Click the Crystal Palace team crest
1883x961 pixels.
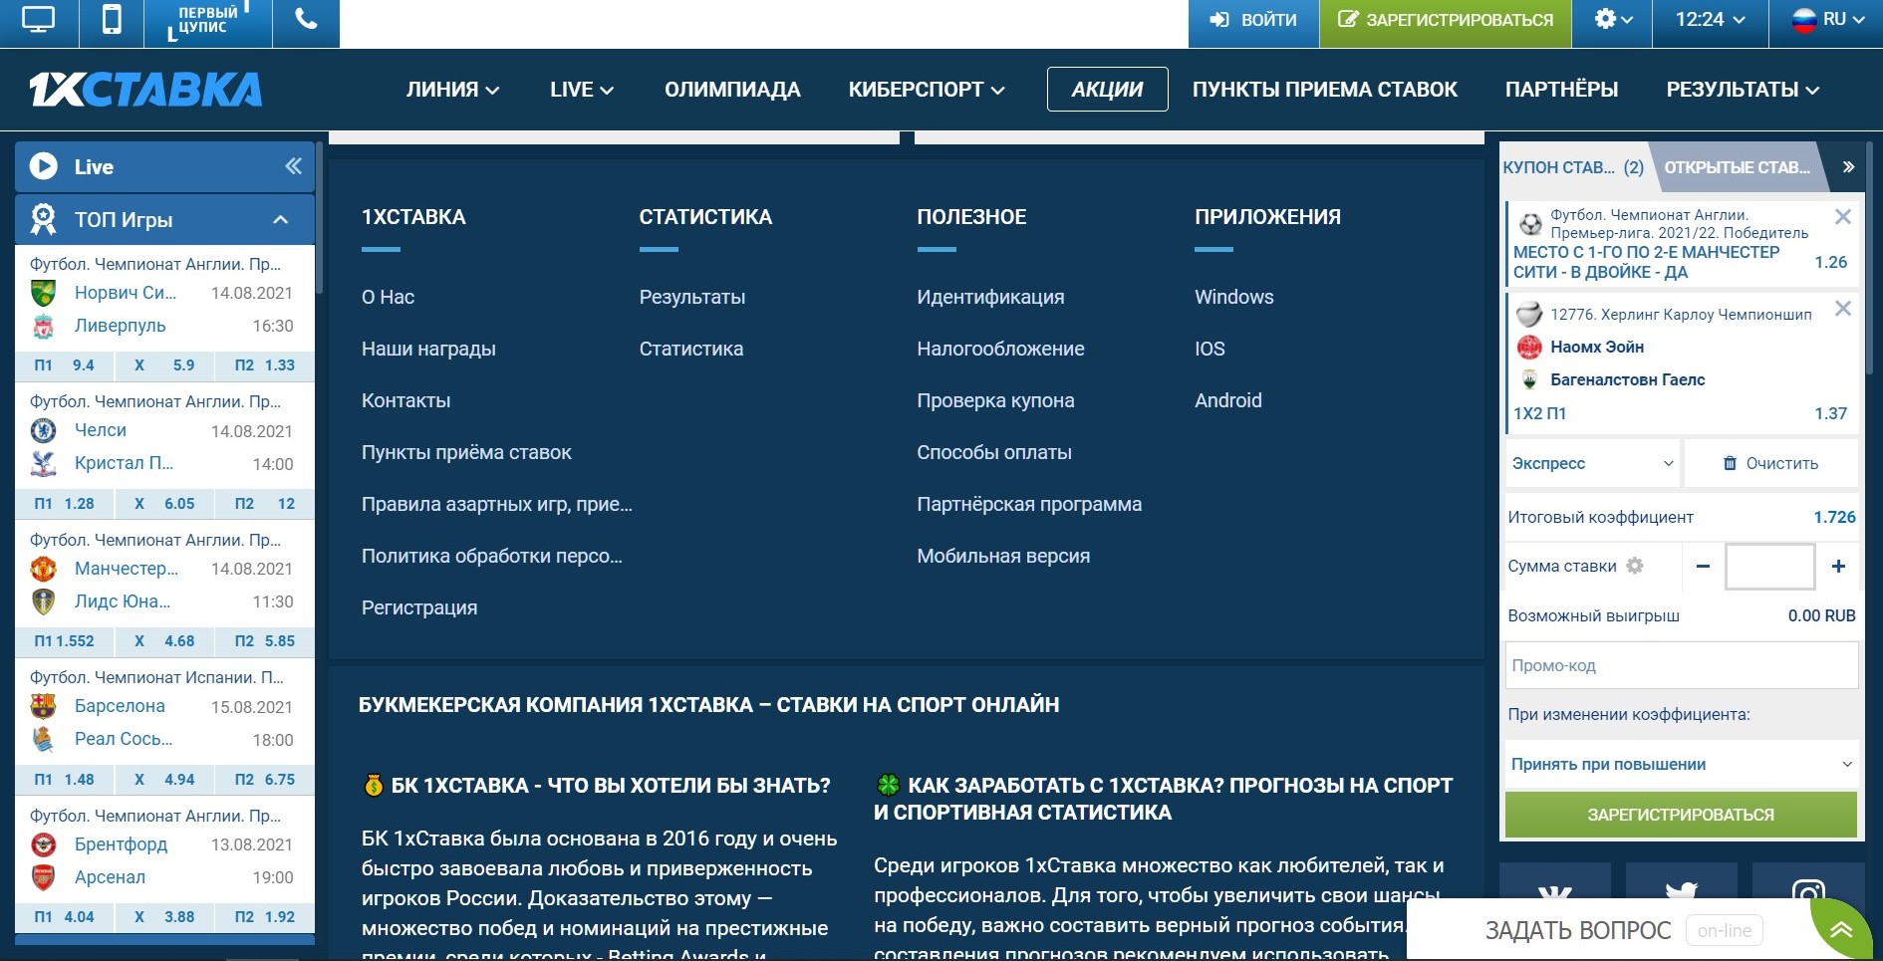point(43,463)
